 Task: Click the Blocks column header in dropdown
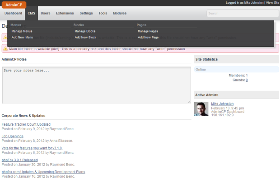79,25
